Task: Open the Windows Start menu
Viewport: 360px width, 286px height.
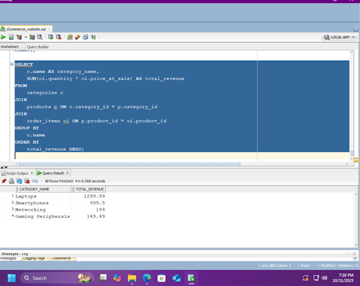Action: coord(12,278)
